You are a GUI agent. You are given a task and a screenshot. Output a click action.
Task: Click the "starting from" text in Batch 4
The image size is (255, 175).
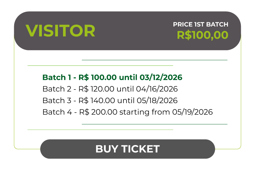pos(143,112)
